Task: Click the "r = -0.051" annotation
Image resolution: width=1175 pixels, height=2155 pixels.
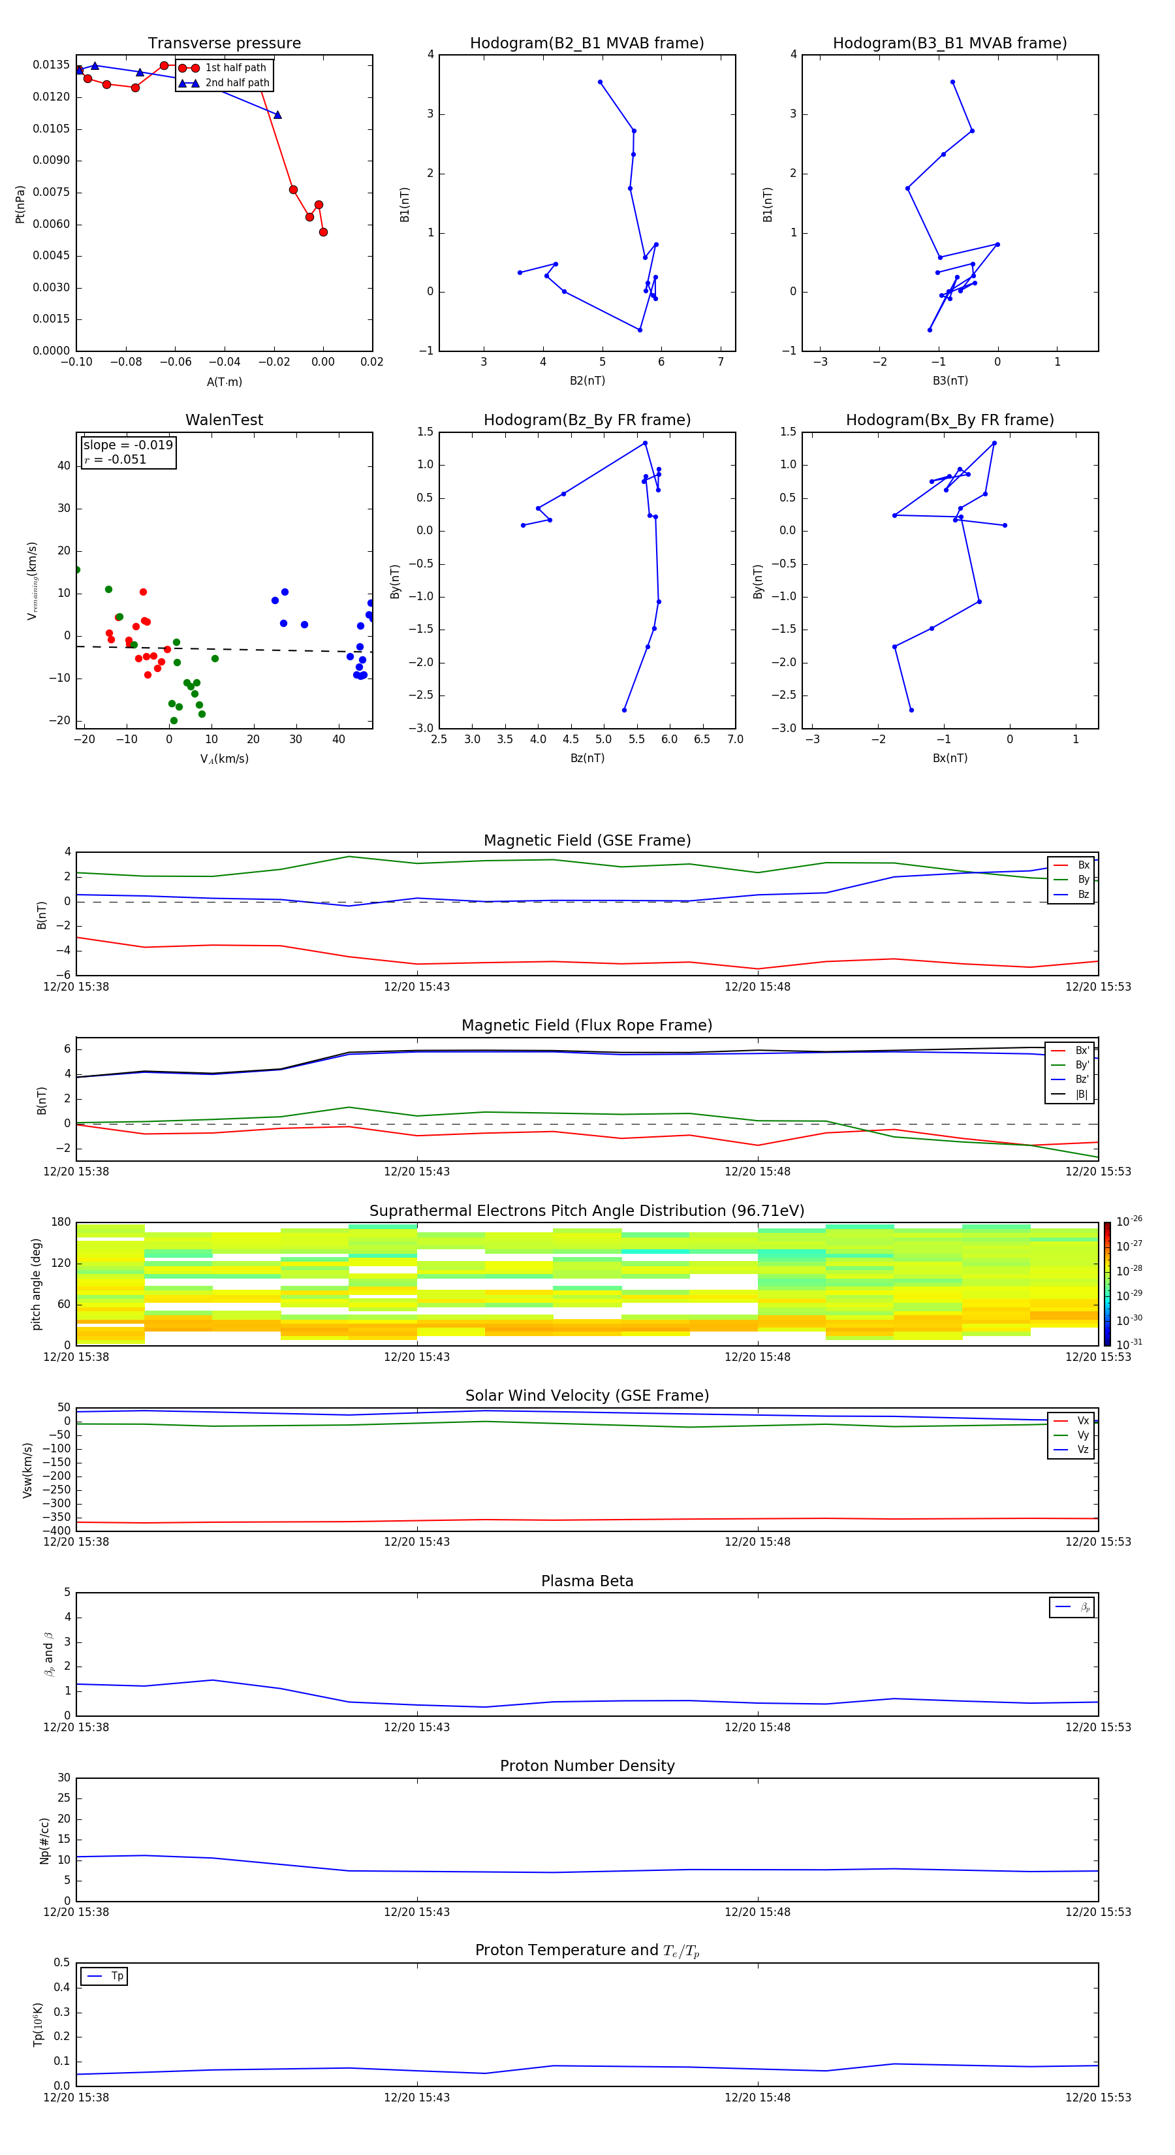Action: coord(116,459)
